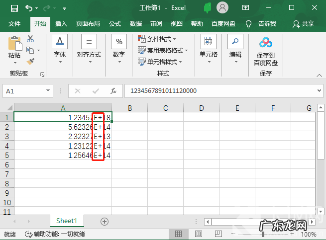Customize the quick access toolbar
Image resolution: width=326 pixels, height=240 pixels.
point(64,8)
